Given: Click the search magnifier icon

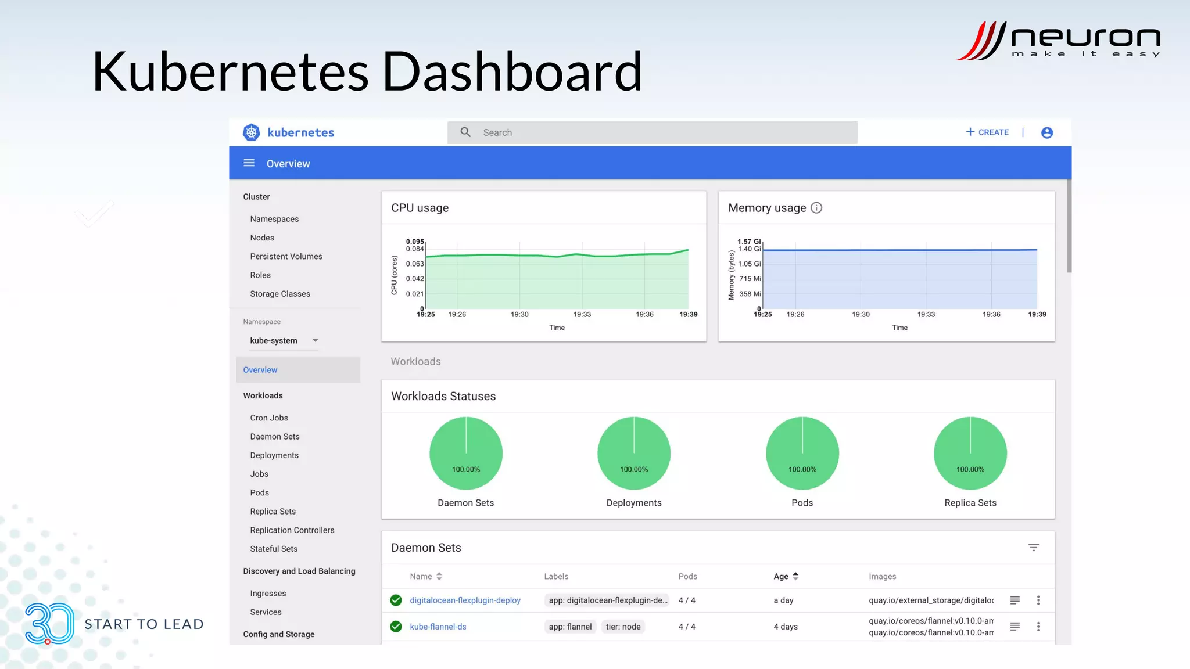Looking at the screenshot, I should (x=465, y=132).
